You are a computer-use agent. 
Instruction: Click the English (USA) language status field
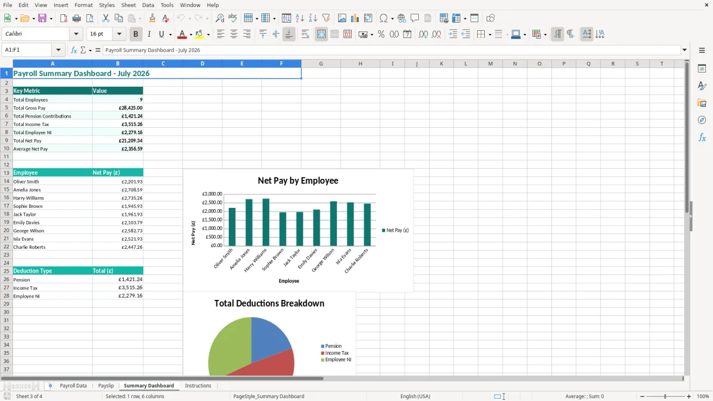click(415, 396)
